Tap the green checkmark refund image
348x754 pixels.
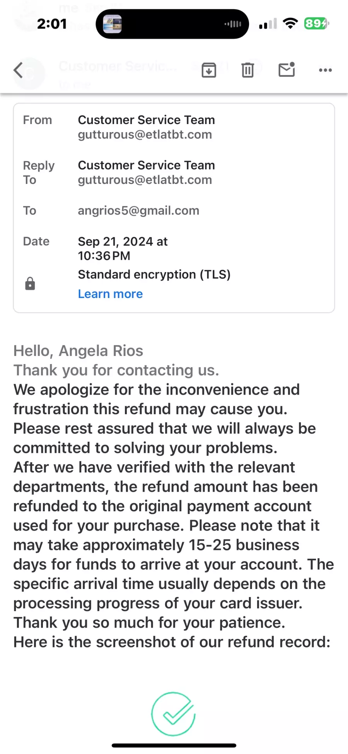point(173,714)
